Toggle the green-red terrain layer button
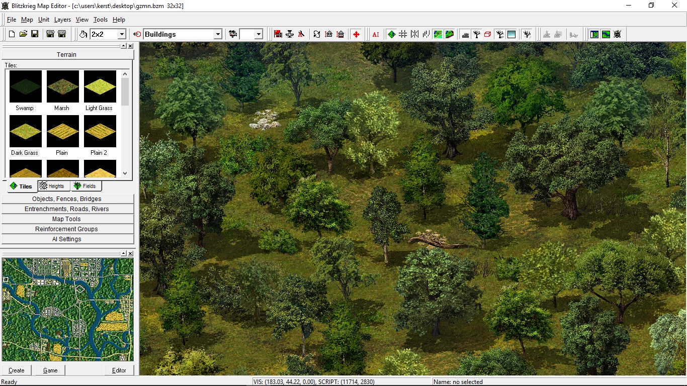This screenshot has width=687, height=386. coord(450,34)
